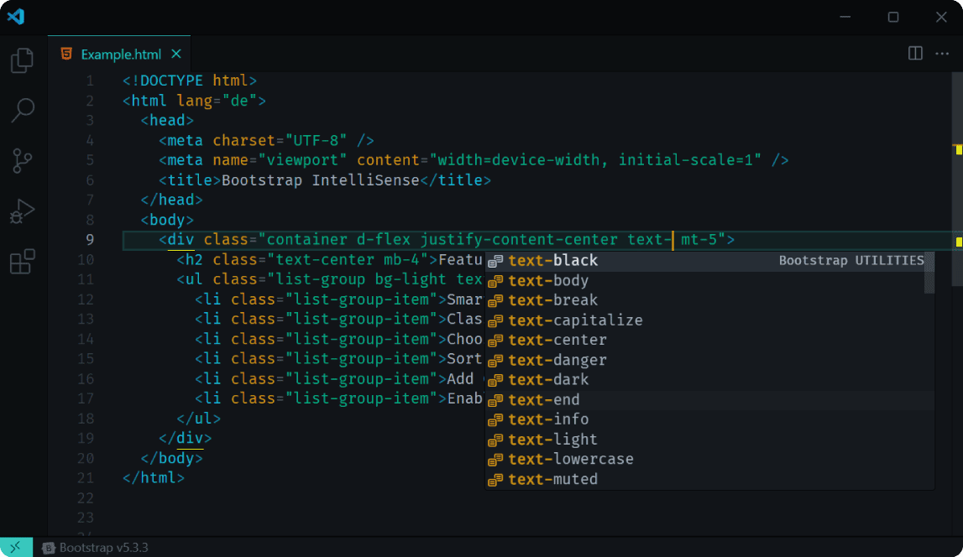The width and height of the screenshot is (963, 557).
Task: Open the Search panel
Action: (x=22, y=110)
